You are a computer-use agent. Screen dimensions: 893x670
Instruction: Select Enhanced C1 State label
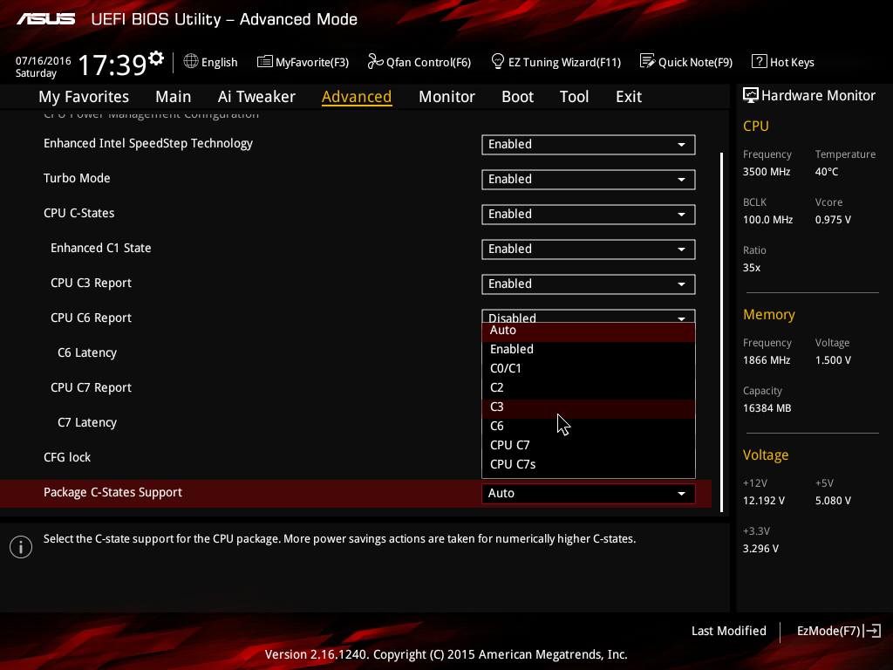click(101, 248)
